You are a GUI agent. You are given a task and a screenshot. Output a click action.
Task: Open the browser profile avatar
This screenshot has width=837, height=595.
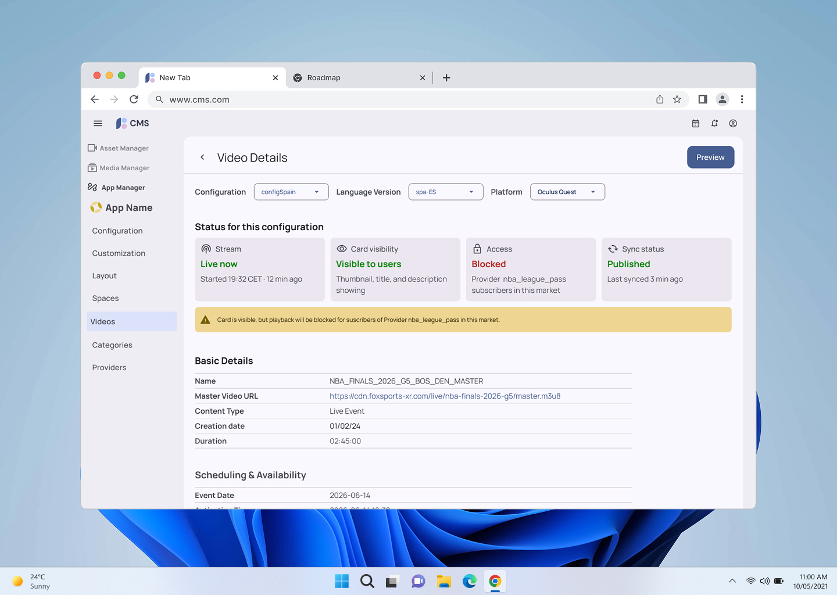722,99
